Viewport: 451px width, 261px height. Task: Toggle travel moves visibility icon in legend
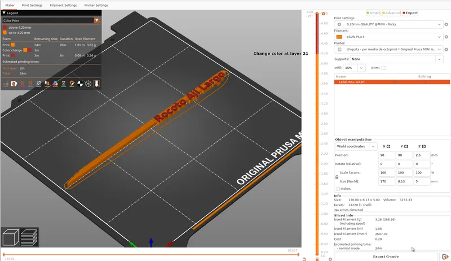[x=6, y=84]
